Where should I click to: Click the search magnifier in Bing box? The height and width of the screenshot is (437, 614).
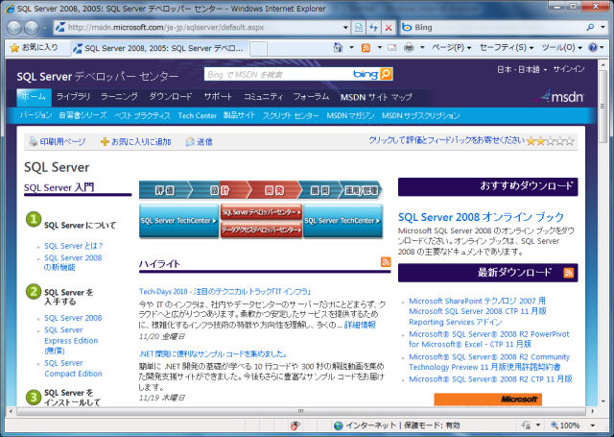click(x=590, y=28)
